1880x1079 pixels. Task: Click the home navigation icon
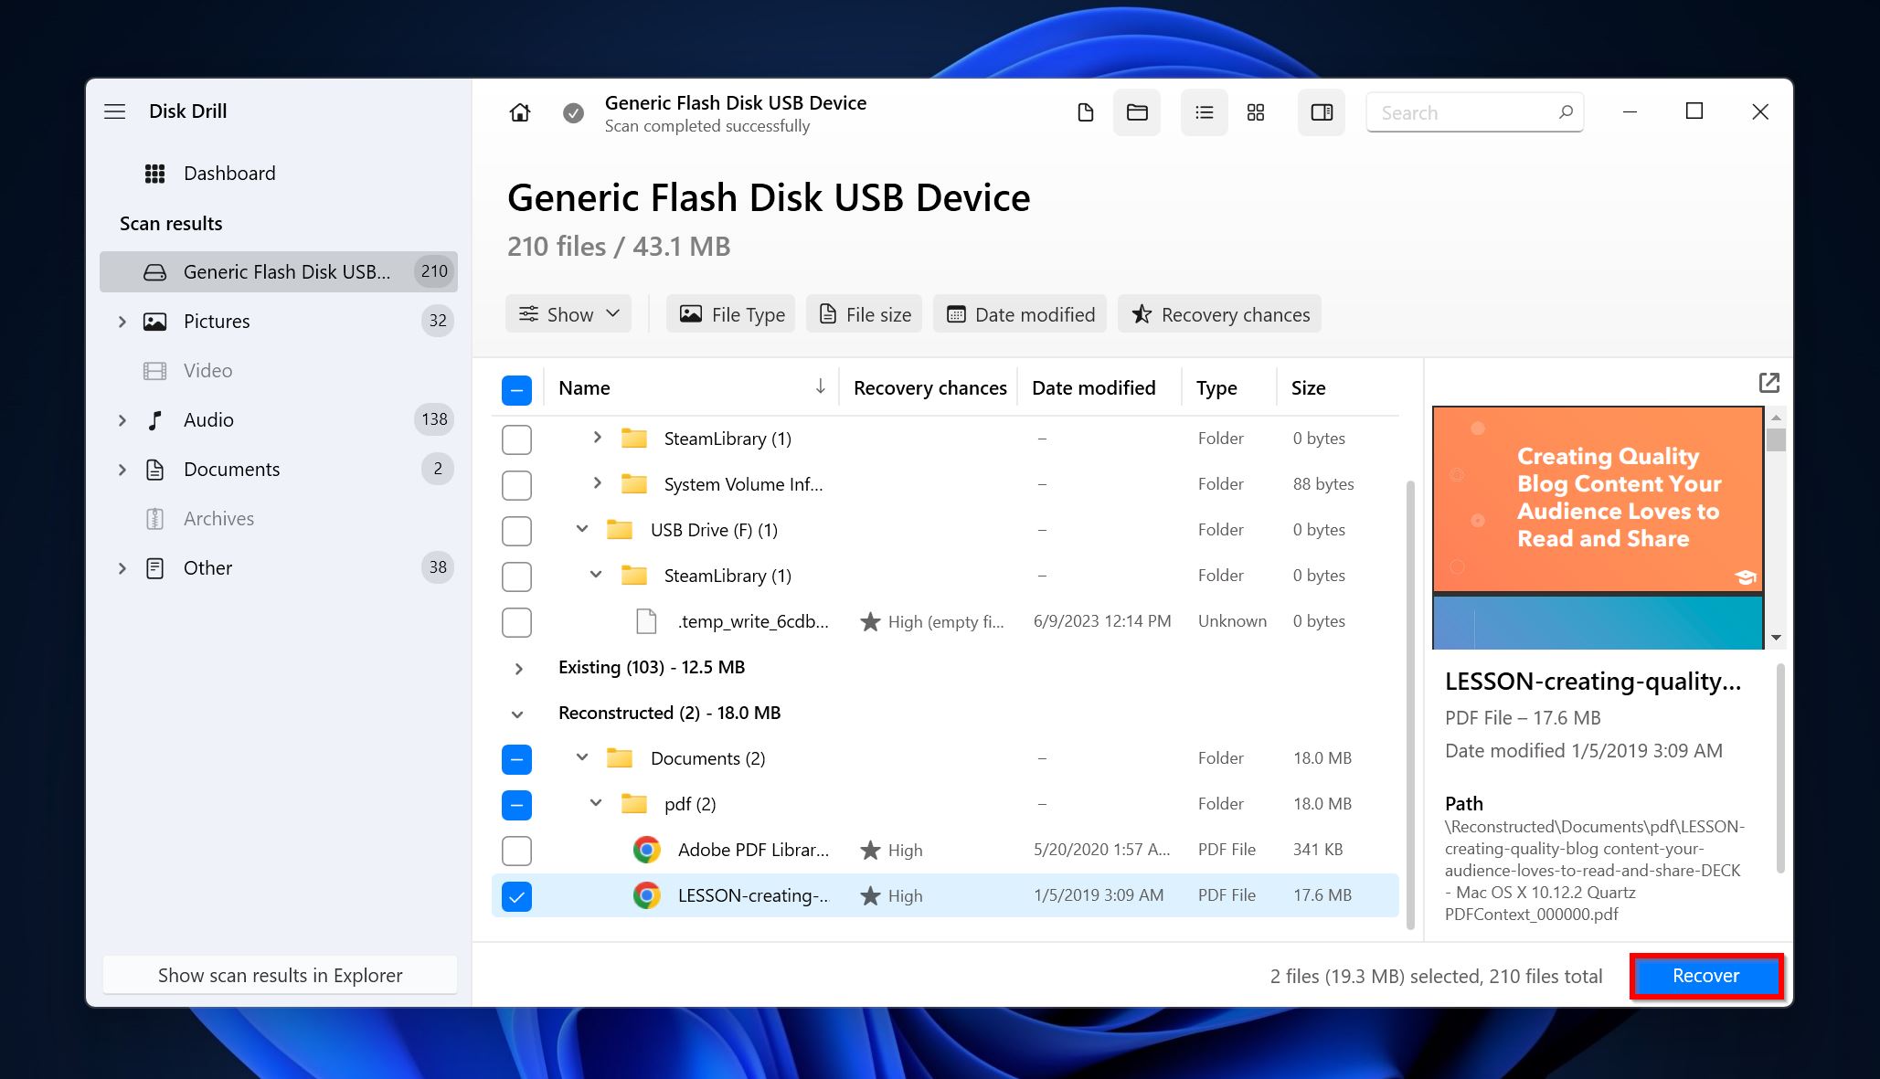pos(518,112)
